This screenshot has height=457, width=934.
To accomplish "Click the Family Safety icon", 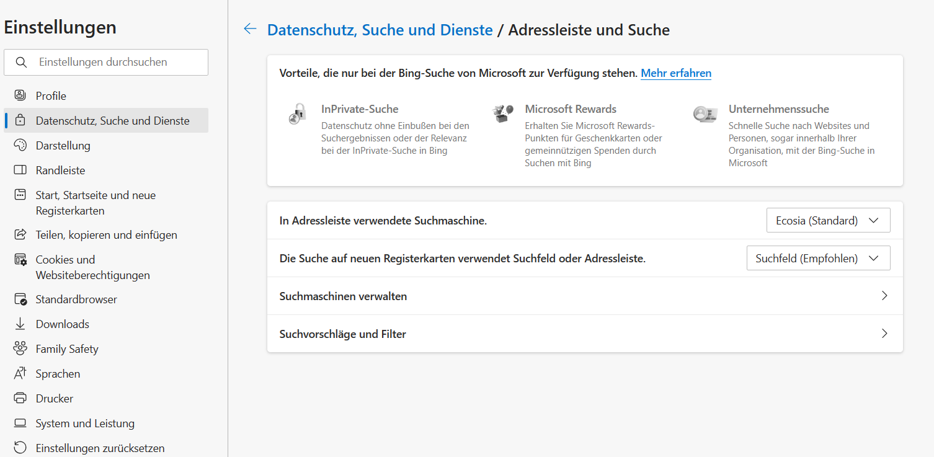I will (x=20, y=348).
